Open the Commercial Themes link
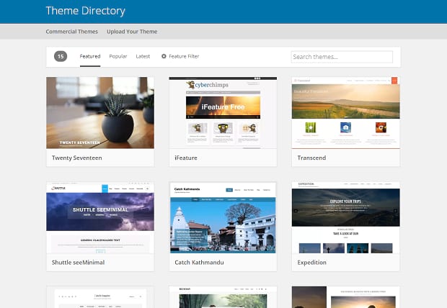This screenshot has height=308, width=447. click(72, 32)
